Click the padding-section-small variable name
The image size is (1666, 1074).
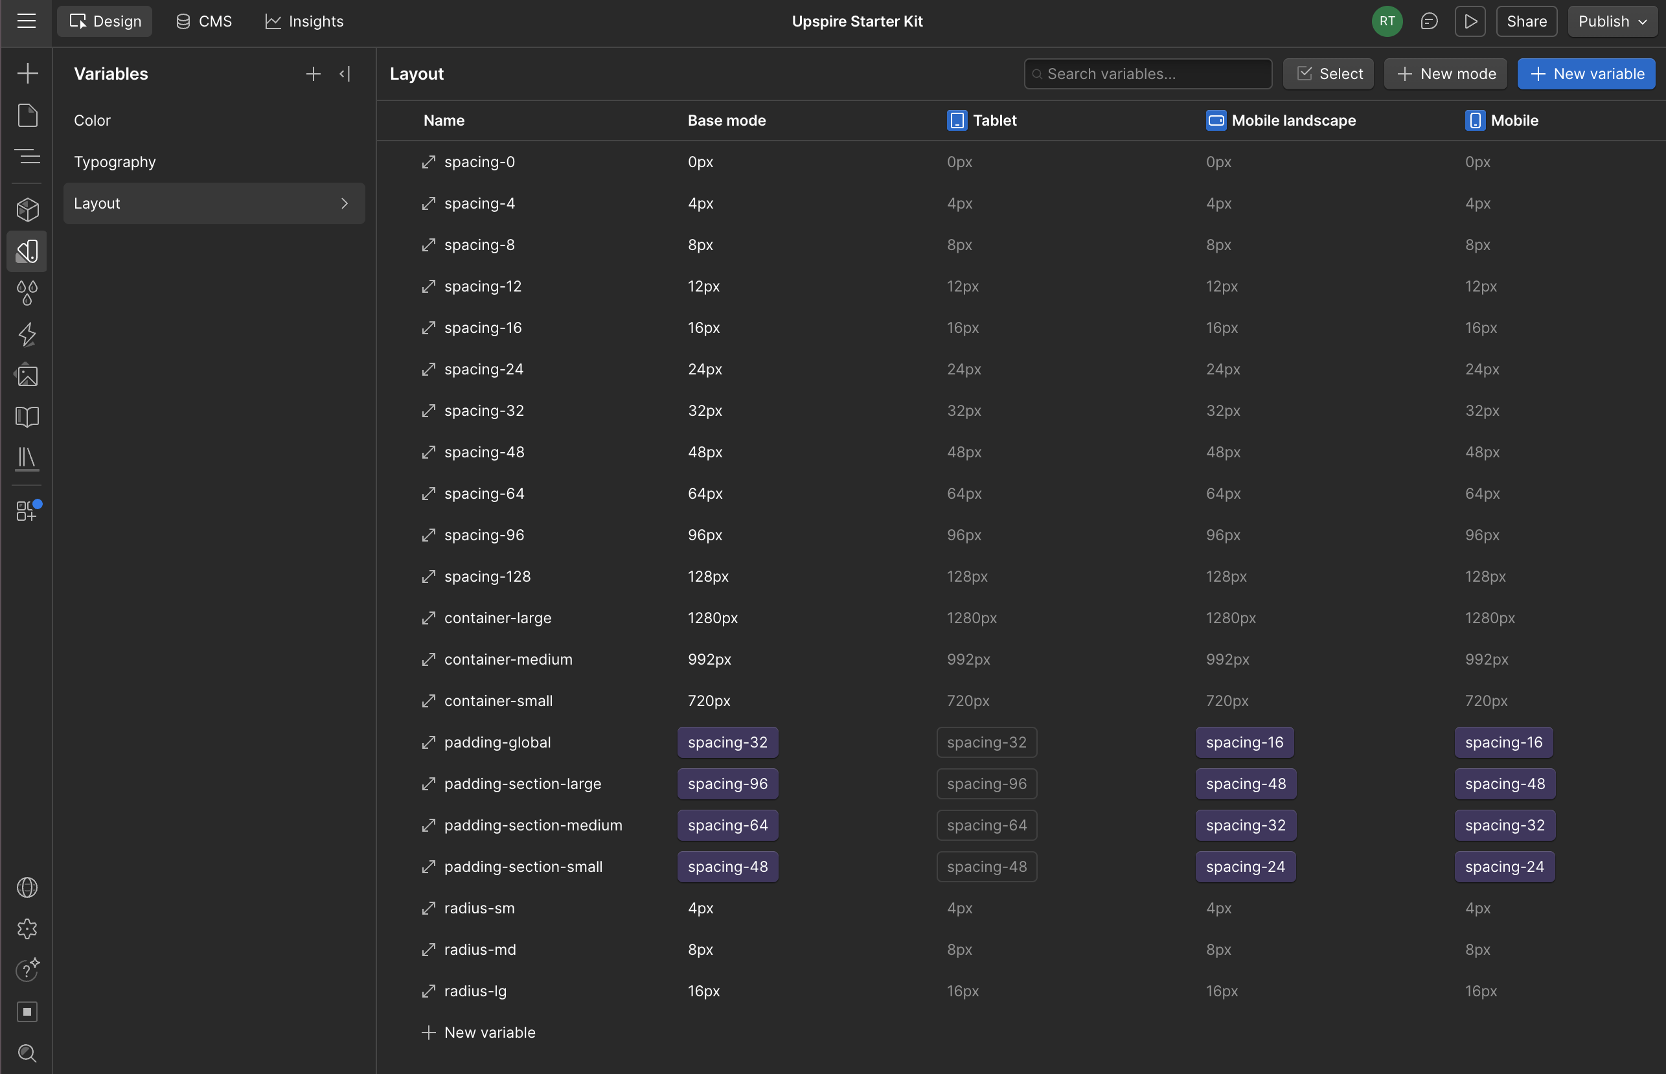[x=523, y=866]
